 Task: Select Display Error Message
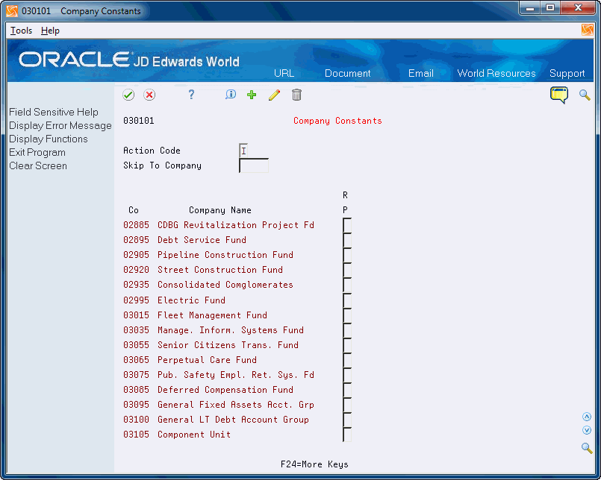click(60, 125)
